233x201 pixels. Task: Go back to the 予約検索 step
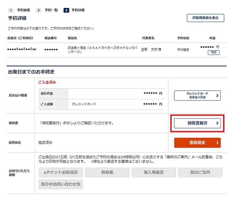[x=23, y=10]
